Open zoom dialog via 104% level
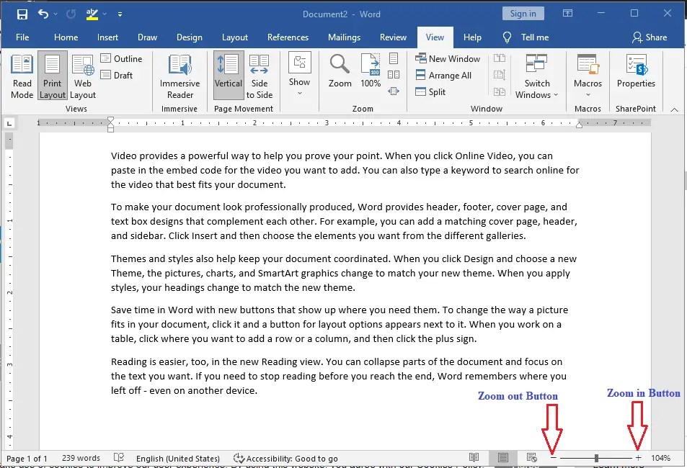 [660, 458]
